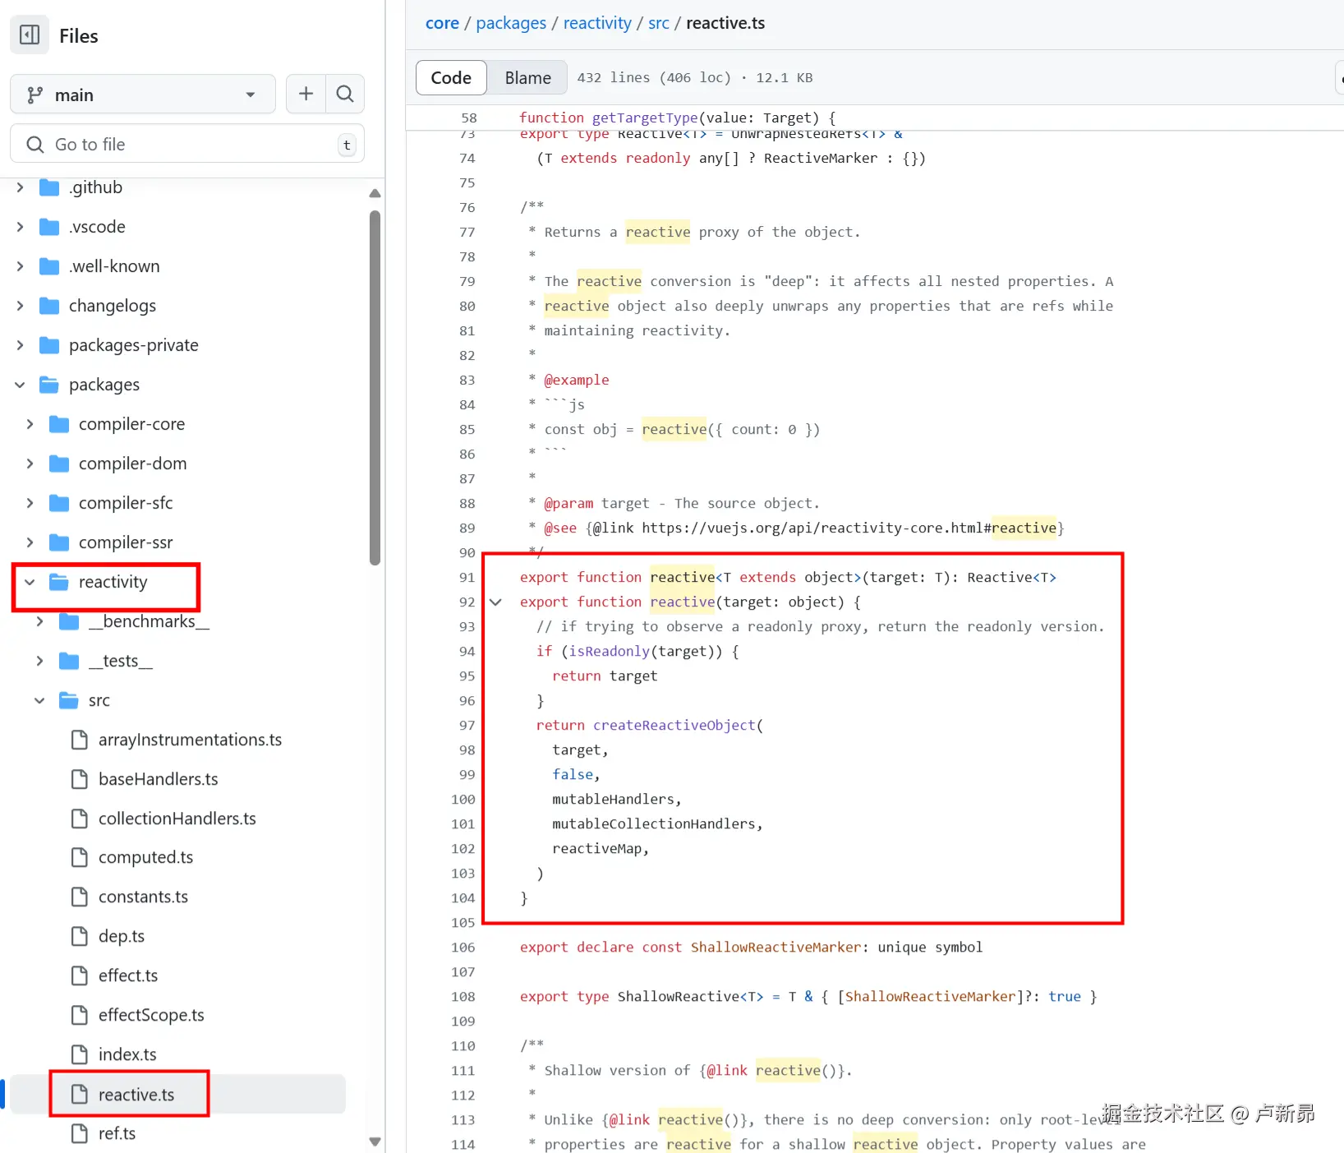Expand the .well-known folder chevron
Viewport: 1344px width, 1153px height.
coord(21,266)
